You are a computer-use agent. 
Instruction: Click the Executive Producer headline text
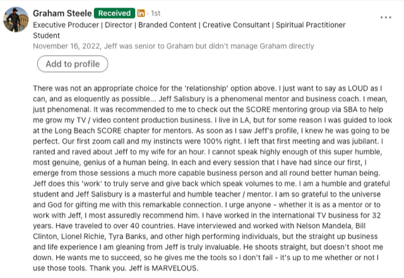(x=66, y=25)
